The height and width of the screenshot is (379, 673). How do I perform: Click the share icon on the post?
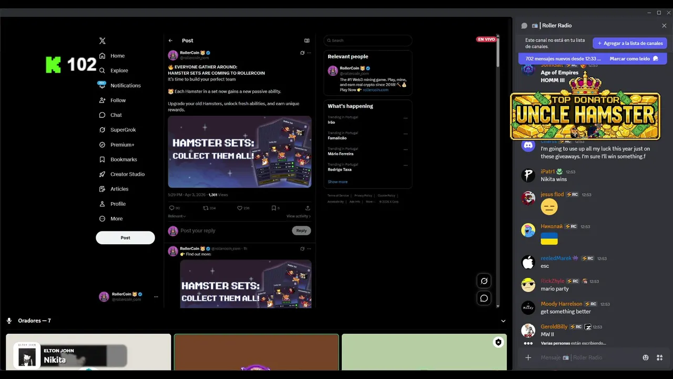point(308,208)
